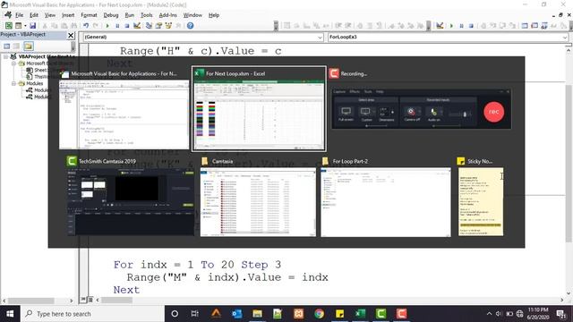The height and width of the screenshot is (322, 573).
Task: Open the Immediate Window icon
Action: pos(535,26)
